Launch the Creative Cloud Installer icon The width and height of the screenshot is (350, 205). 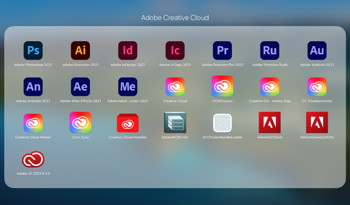(x=128, y=123)
